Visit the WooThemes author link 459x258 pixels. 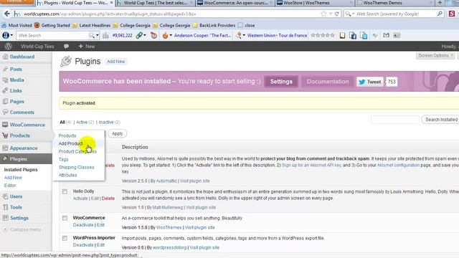[169, 228]
